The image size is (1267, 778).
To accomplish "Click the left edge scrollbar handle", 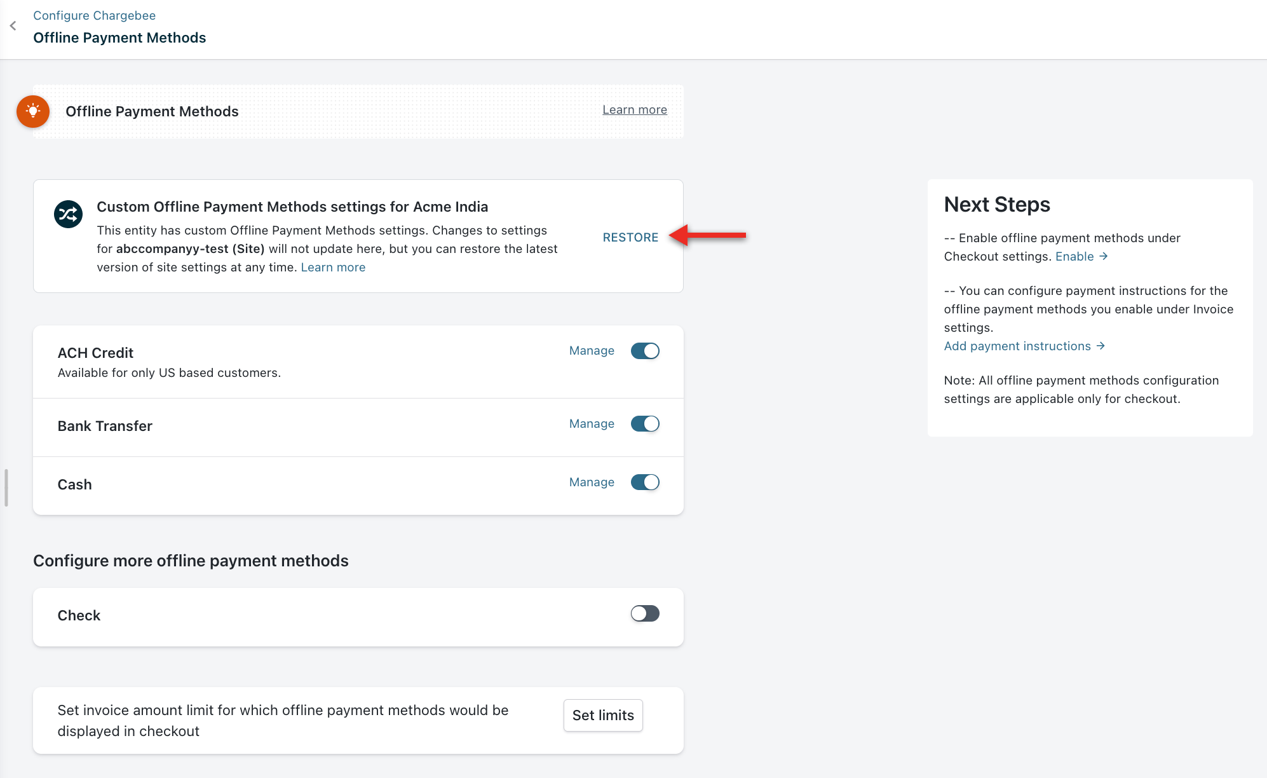I will [6, 488].
